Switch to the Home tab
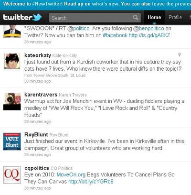 [x=154, y=17]
